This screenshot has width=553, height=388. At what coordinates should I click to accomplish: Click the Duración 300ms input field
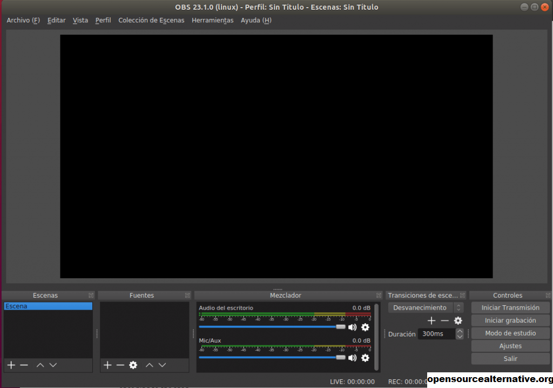click(x=437, y=334)
